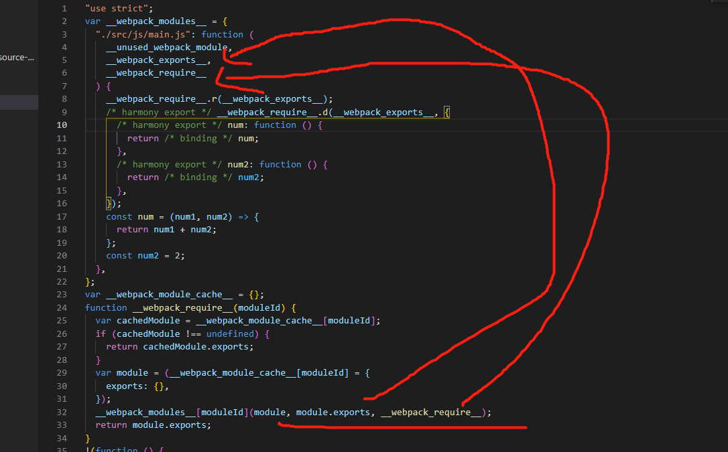Screen dimensions: 728x452
Task: Click the "num2: function" export on line 13
Action: coord(264,165)
